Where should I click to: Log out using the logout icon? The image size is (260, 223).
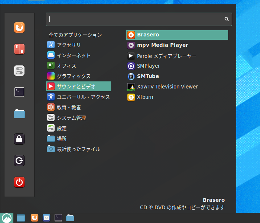click(19, 161)
